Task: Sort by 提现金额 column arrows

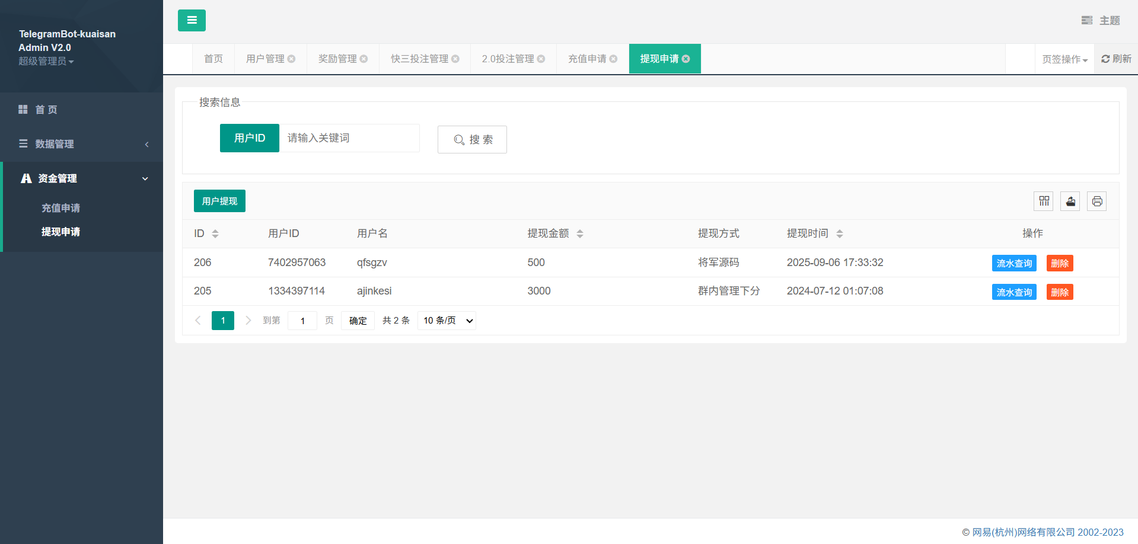Action: tap(580, 233)
